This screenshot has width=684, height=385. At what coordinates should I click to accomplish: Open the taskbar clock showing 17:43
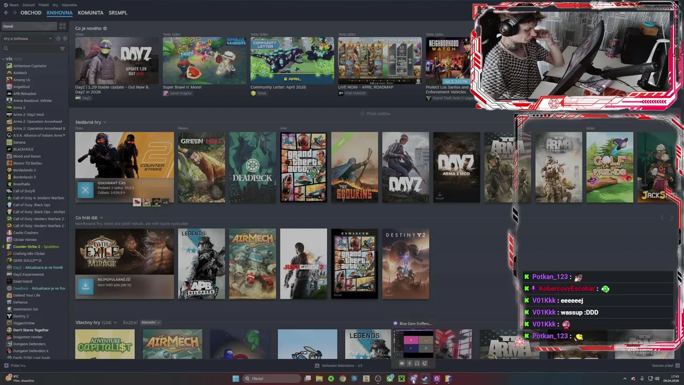(671, 379)
